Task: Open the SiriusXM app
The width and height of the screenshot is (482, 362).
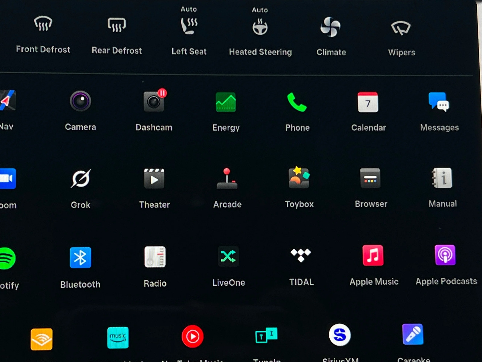Action: click(x=340, y=335)
